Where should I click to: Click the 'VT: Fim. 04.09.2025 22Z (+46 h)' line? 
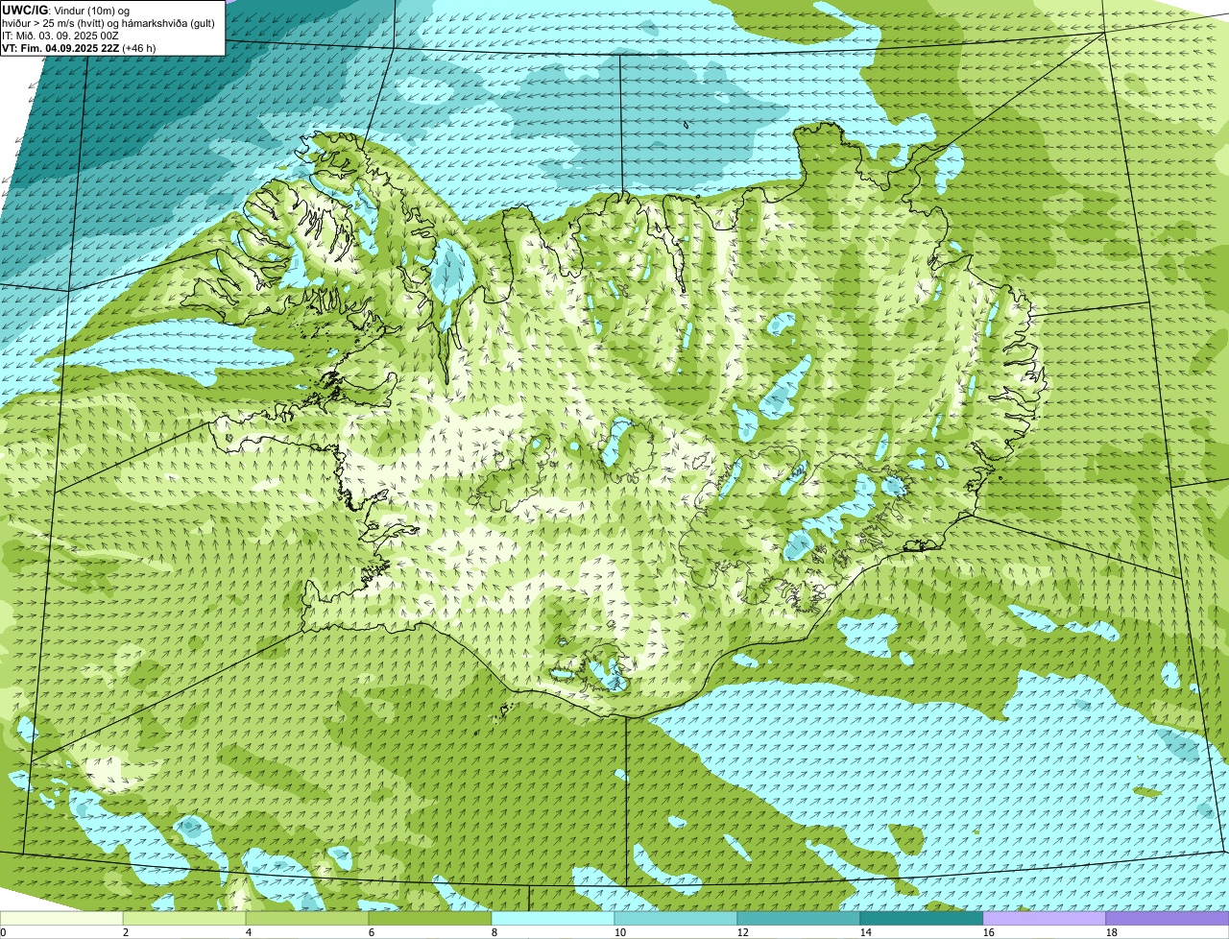click(79, 48)
